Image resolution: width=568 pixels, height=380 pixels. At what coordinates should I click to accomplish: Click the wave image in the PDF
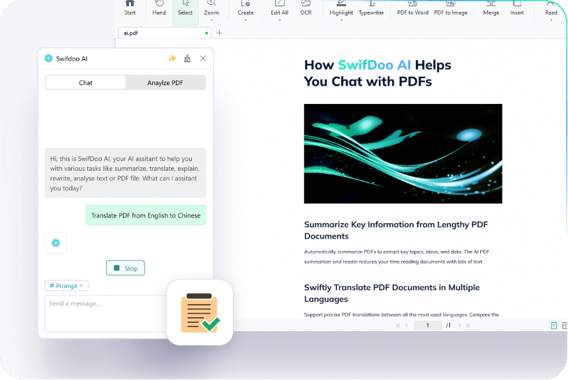pyautogui.click(x=403, y=154)
